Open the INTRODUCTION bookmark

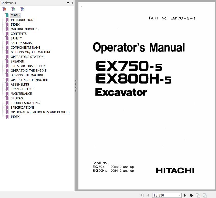click(x=22, y=20)
